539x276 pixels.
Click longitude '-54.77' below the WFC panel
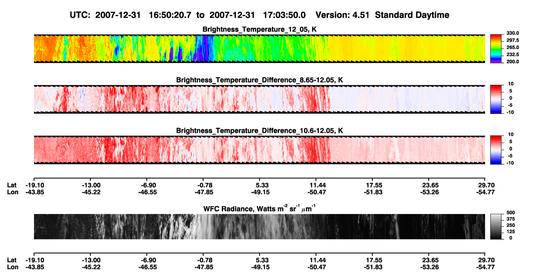(485, 267)
